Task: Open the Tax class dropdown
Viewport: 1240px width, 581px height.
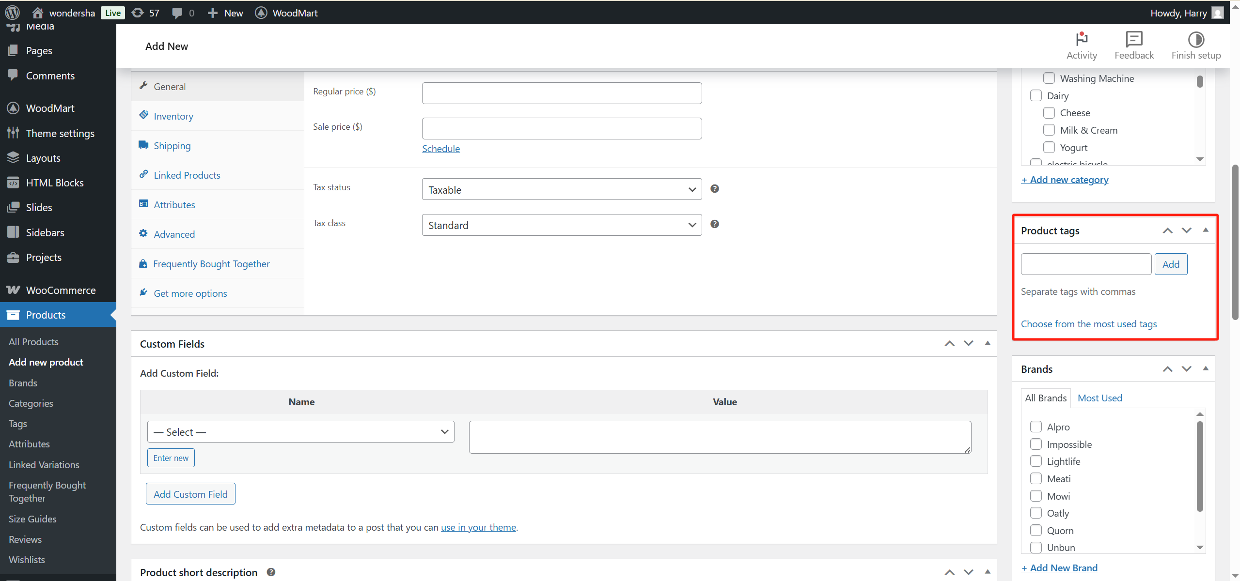Action: (x=561, y=225)
